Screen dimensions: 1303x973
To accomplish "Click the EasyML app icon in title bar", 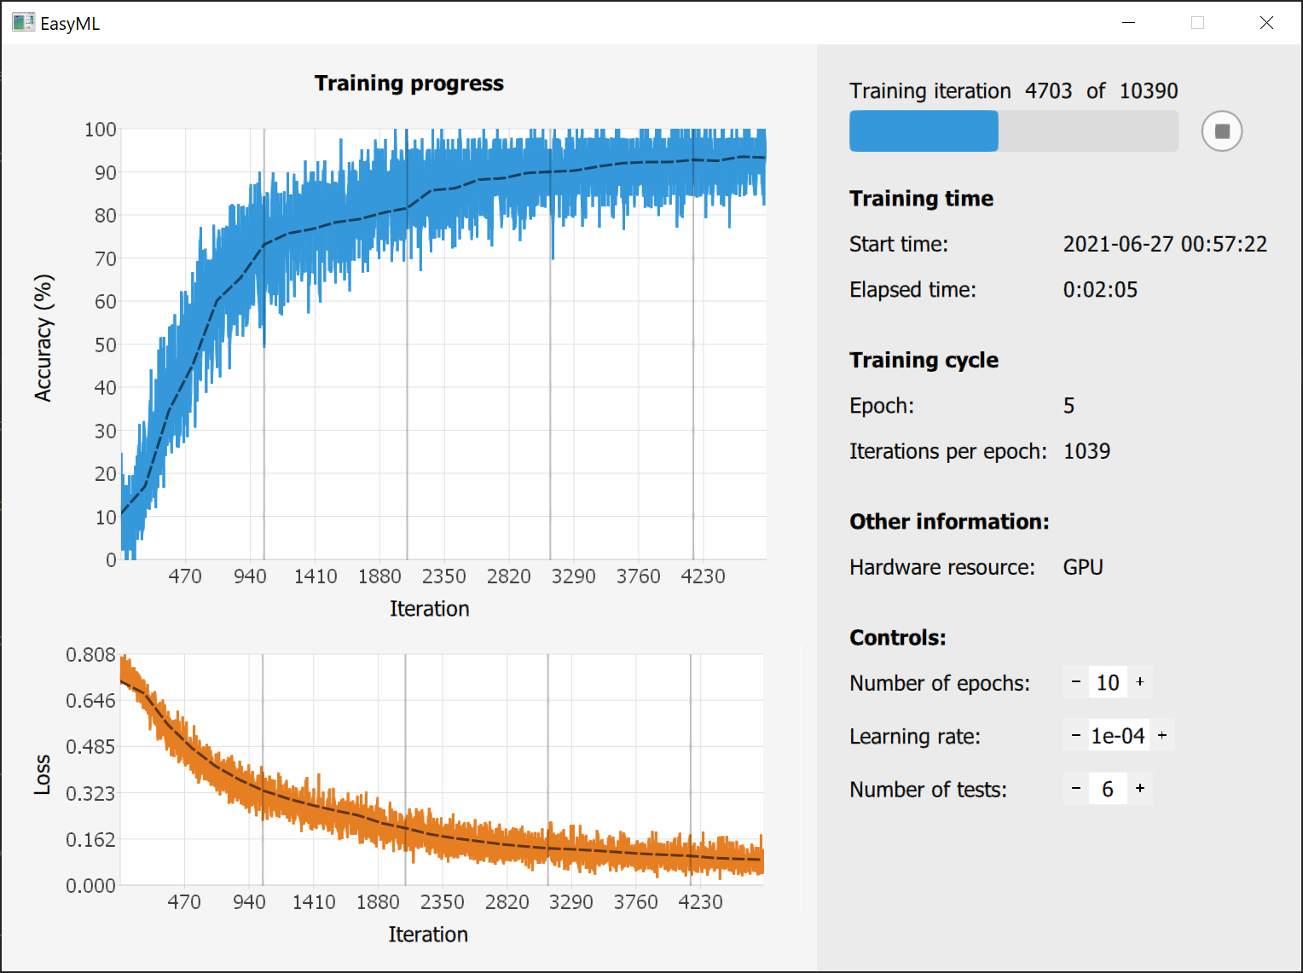I will pyautogui.click(x=23, y=23).
